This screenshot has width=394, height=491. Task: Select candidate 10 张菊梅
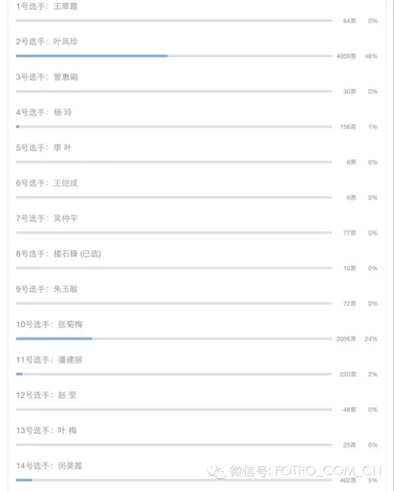[x=49, y=324]
